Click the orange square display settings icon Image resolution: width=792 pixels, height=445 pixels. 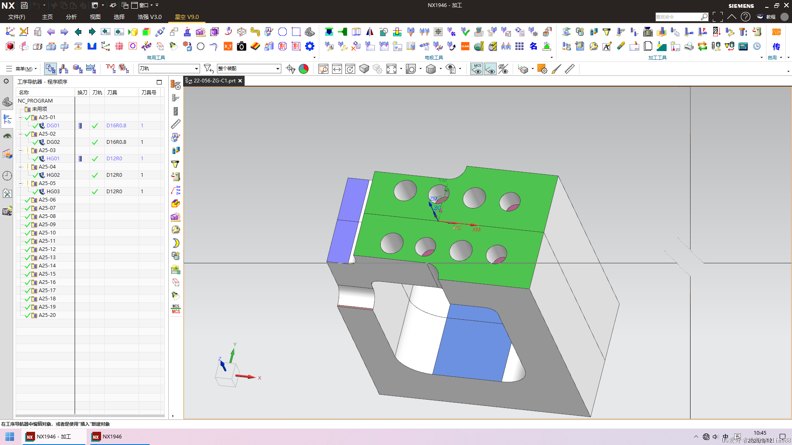coord(542,69)
